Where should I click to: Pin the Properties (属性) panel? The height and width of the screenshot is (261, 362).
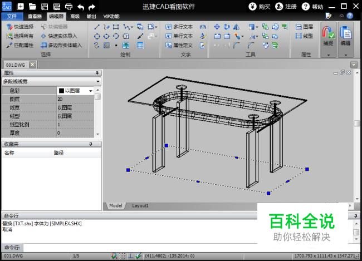(97, 73)
